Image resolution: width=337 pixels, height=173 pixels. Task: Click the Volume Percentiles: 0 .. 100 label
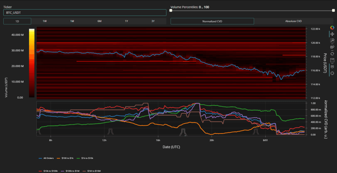190,7
